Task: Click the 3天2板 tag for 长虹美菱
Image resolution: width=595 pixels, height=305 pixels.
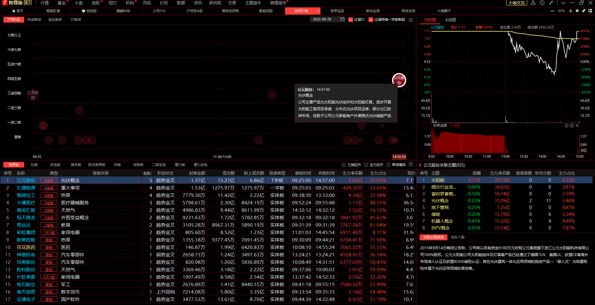Action: [49, 277]
